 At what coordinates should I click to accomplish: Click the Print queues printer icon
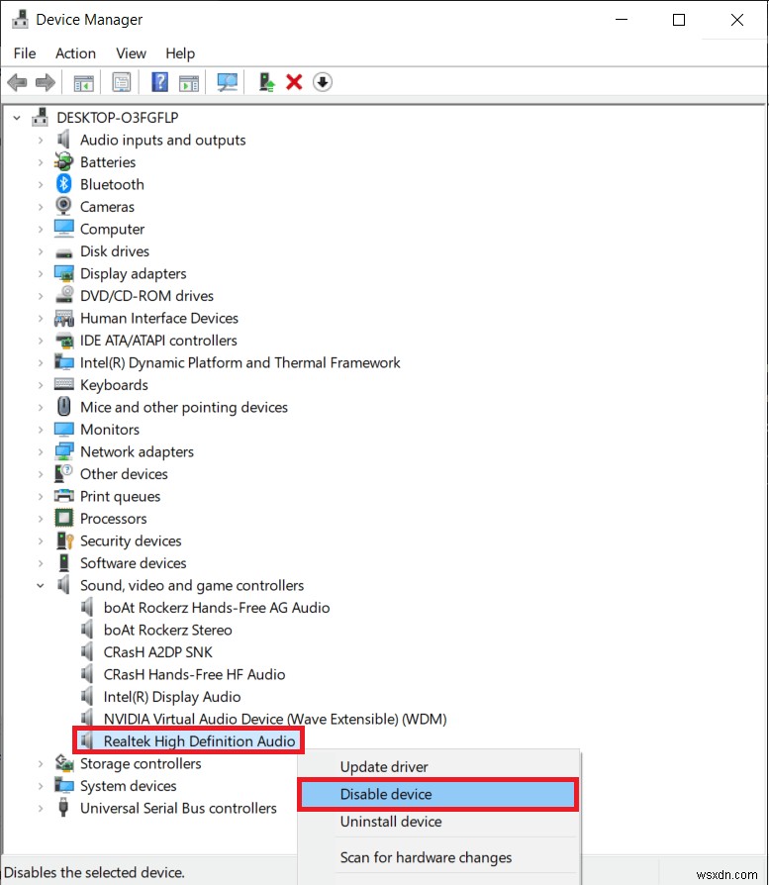[63, 496]
